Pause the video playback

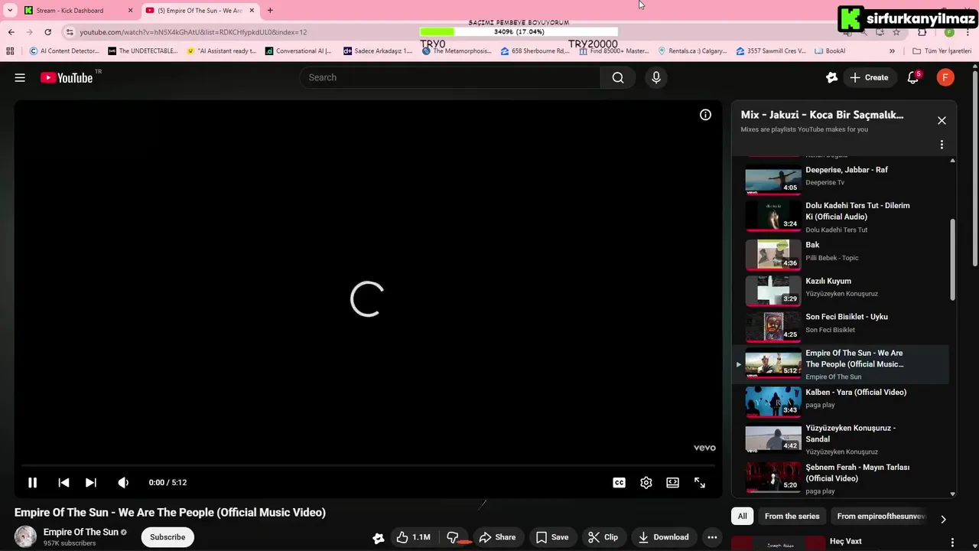[x=32, y=482]
